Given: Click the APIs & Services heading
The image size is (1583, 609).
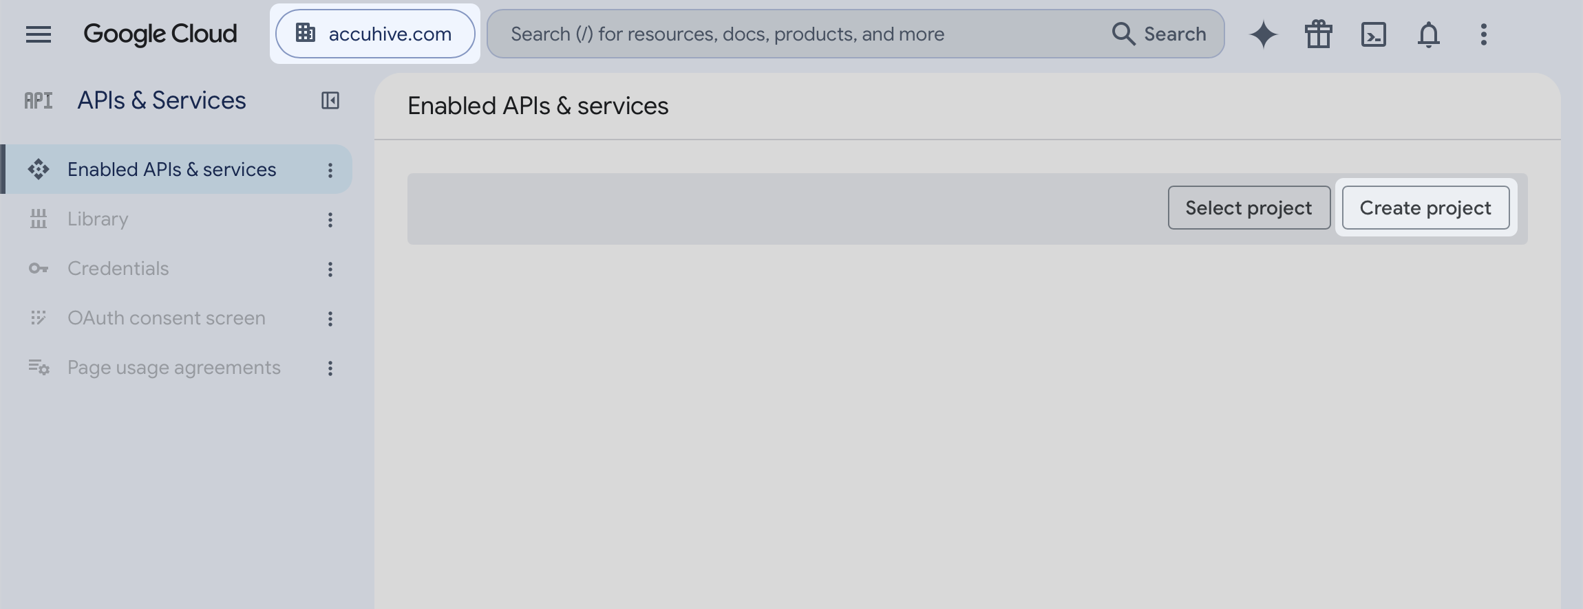Looking at the screenshot, I should pyautogui.click(x=161, y=100).
